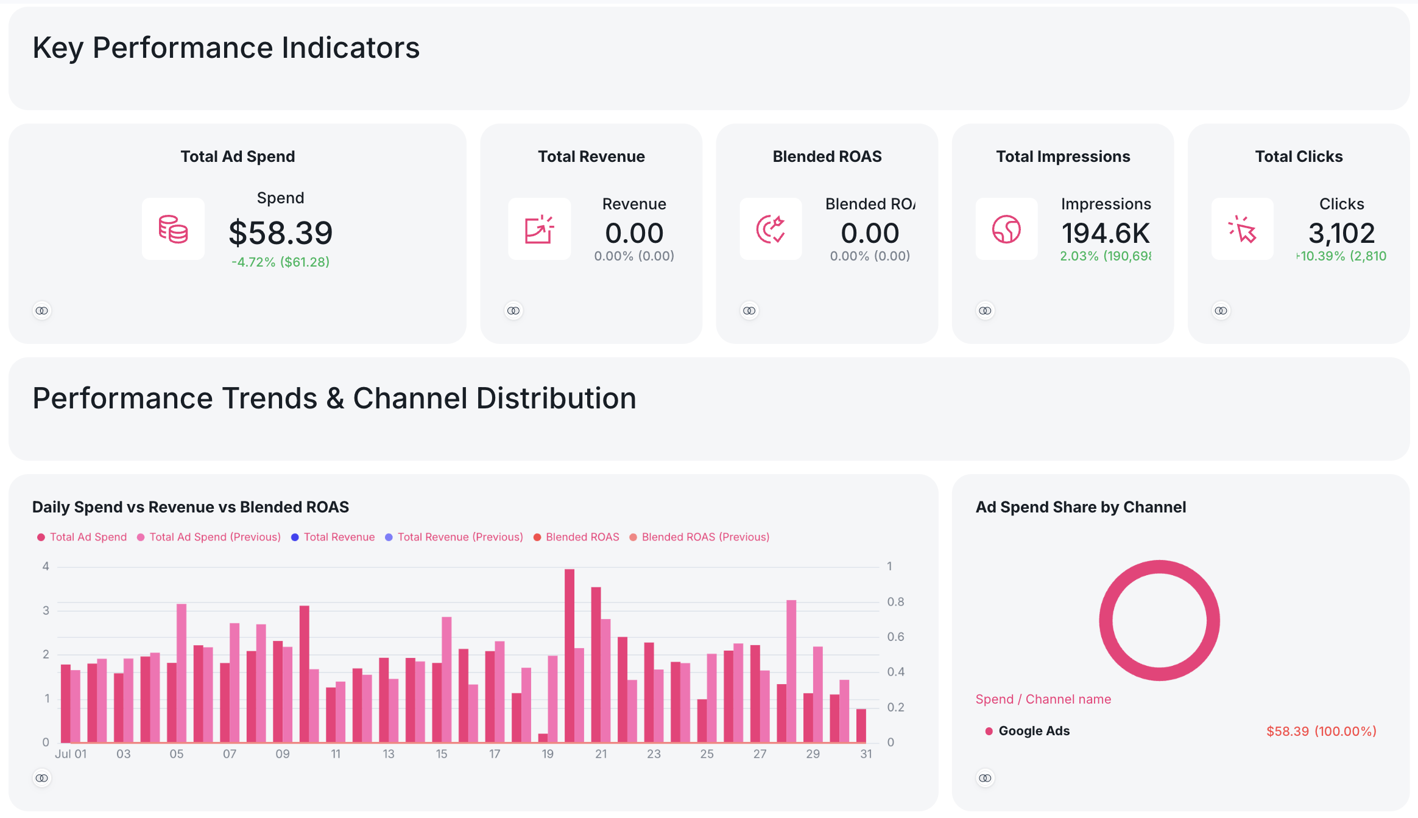This screenshot has width=1418, height=818.
Task: Click the 2.03% impressions change text
Action: point(1106,256)
